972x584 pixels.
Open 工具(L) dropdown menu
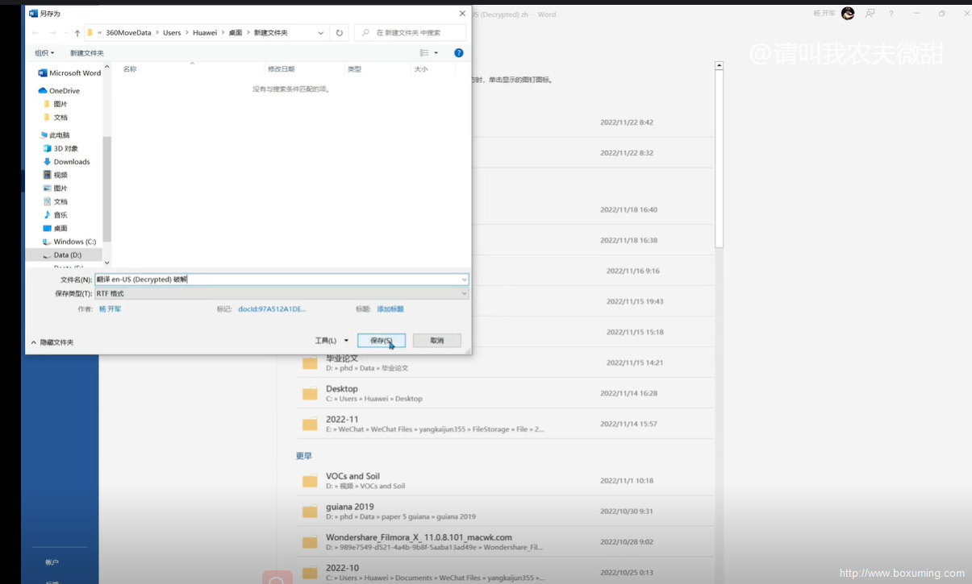click(x=332, y=341)
